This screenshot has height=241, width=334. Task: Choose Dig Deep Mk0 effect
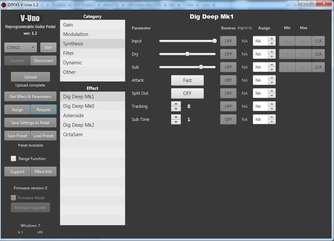coord(93,106)
